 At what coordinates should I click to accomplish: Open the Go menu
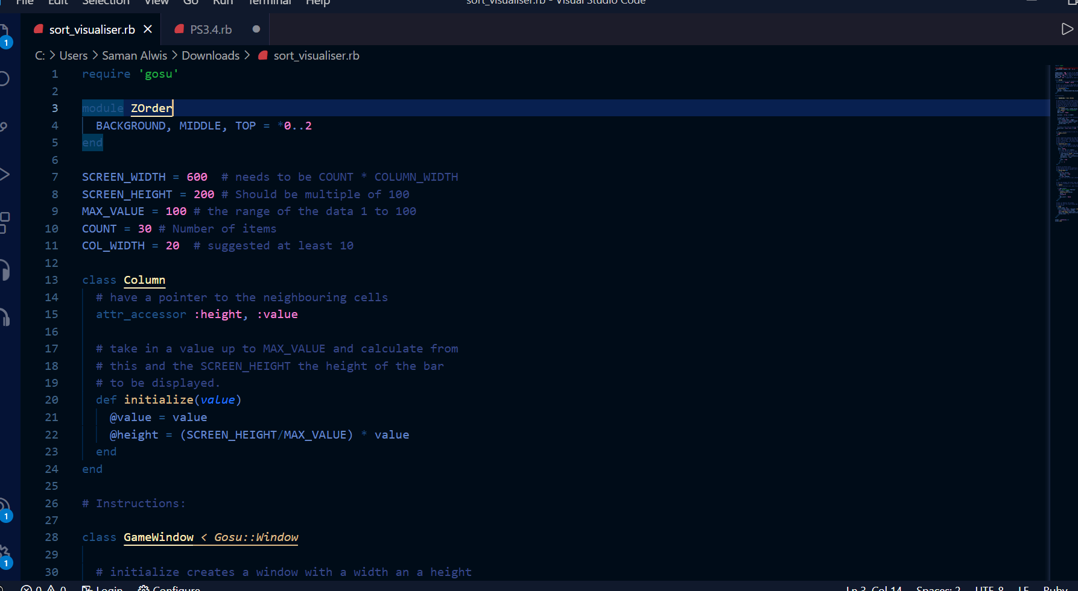click(191, 2)
